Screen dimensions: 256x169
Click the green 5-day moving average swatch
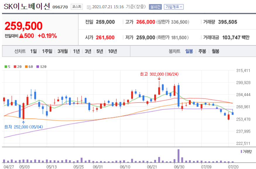click(x=6, y=67)
